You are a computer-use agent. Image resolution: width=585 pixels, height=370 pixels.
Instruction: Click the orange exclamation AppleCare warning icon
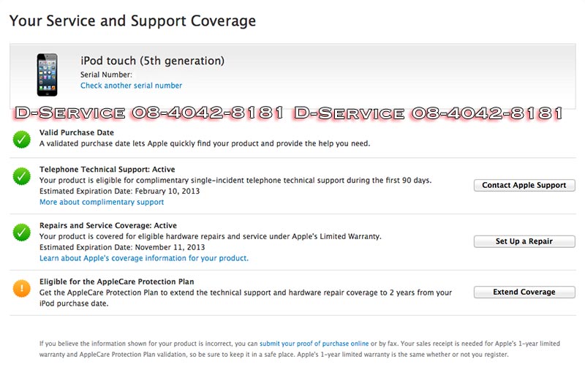(22, 288)
